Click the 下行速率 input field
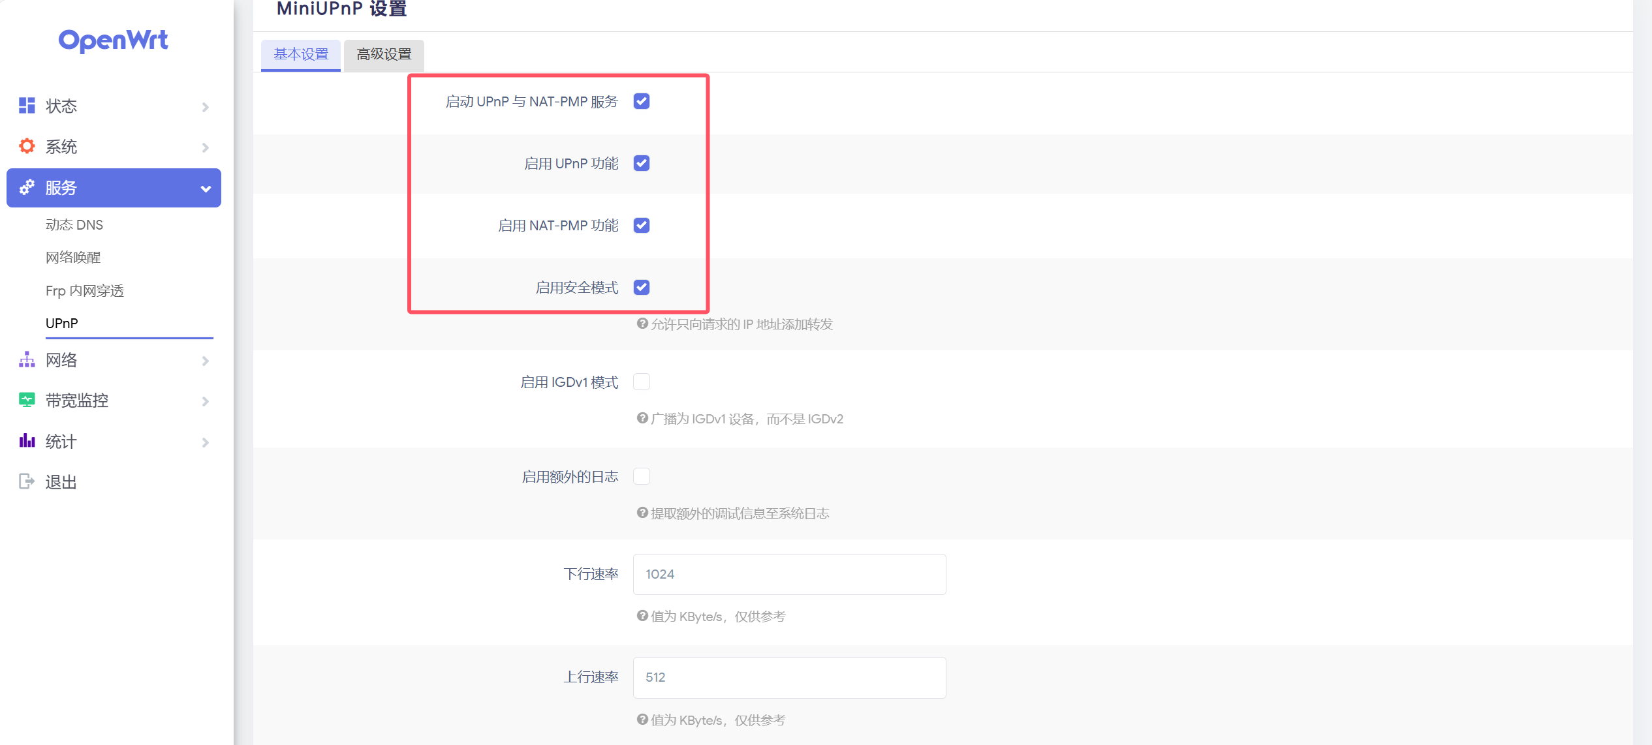 click(x=789, y=574)
